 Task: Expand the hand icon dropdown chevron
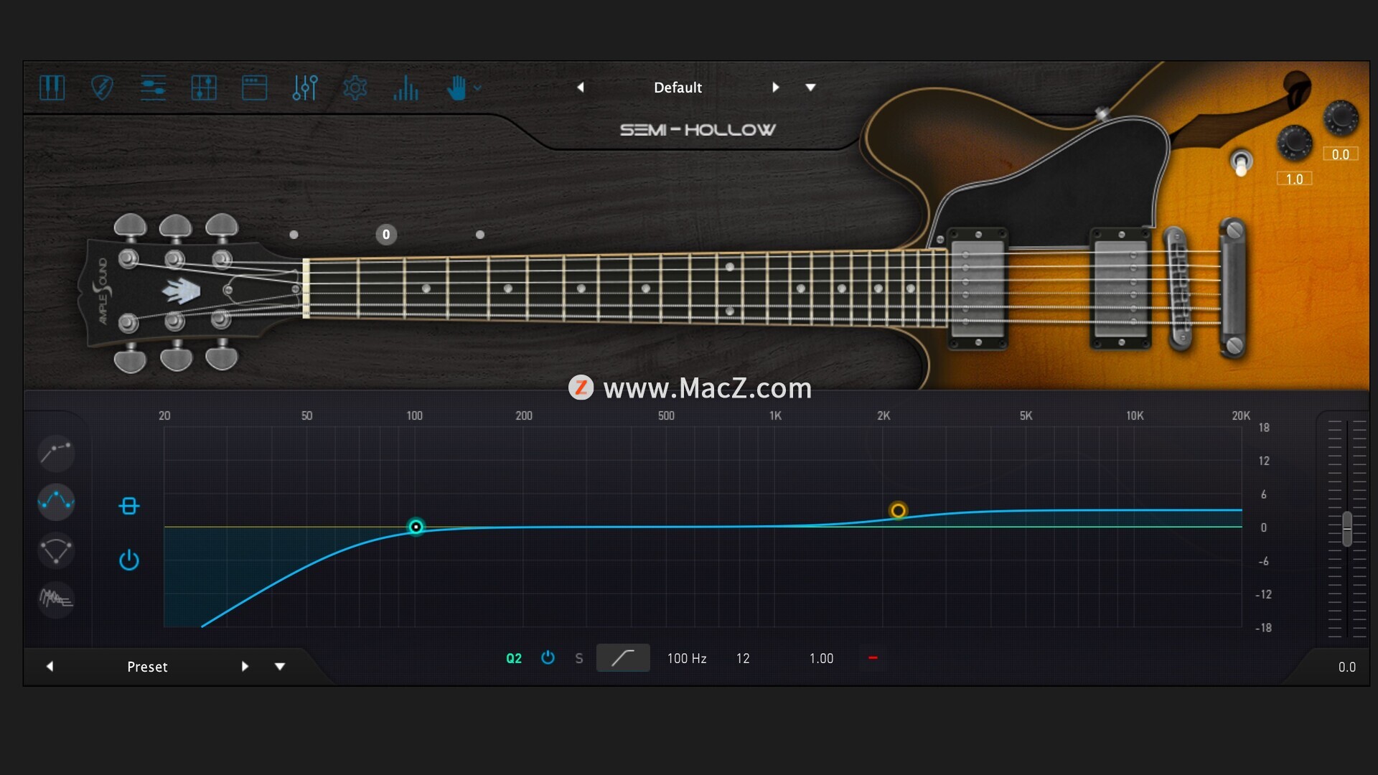tap(477, 88)
